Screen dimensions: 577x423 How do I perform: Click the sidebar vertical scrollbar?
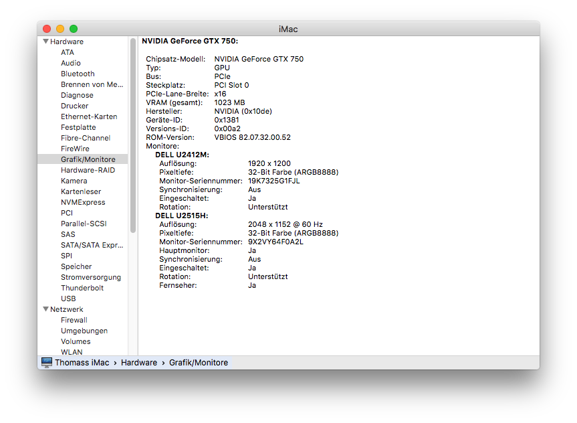pyautogui.click(x=133, y=136)
